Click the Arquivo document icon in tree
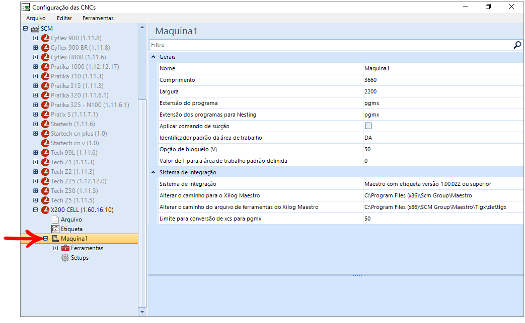 pos(55,220)
